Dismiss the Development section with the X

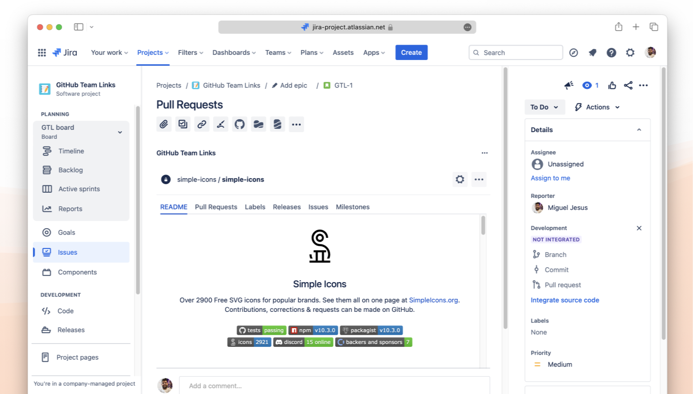639,228
